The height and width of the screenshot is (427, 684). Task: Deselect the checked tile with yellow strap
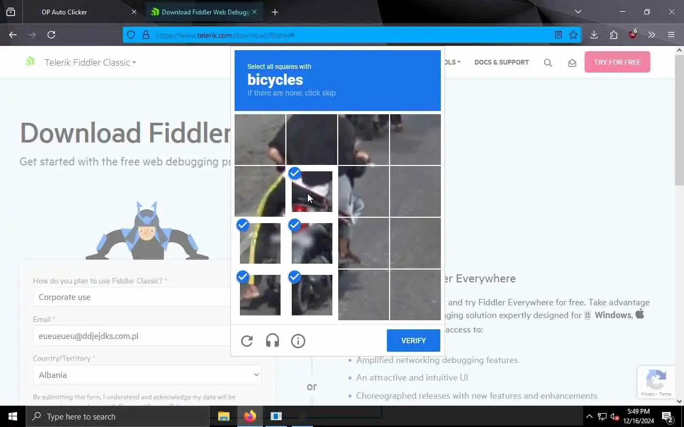point(260,243)
